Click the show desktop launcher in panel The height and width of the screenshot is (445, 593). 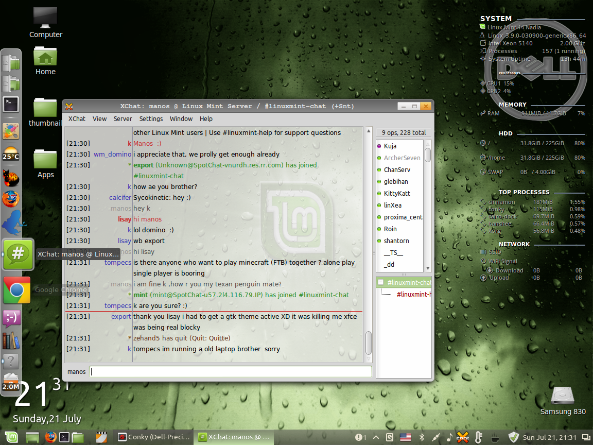coord(32,437)
